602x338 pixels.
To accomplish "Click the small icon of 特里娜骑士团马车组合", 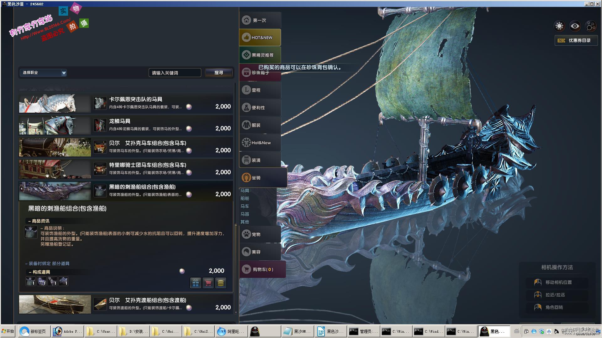I will coord(100,169).
